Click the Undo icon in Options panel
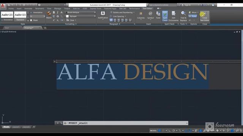The width and height of the screenshot is (243, 136). pos(190,20)
